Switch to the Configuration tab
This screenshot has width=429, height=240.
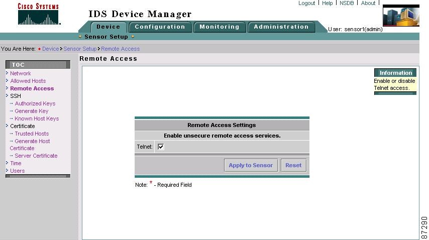160,27
